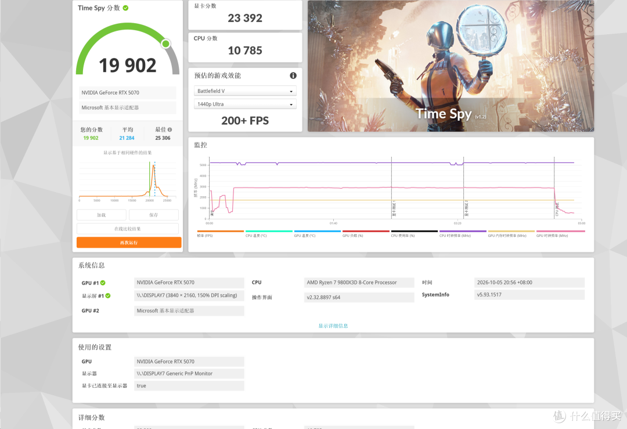Screen dimensions: 627x429
Task: Toggle the yellow GPU 内存时钟频率 (MHz) legend swatch
Action: pos(511,231)
